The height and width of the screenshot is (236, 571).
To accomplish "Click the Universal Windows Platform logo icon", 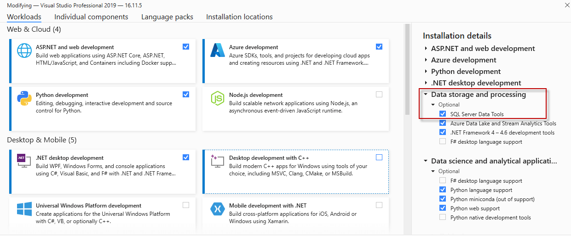I will click(x=24, y=209).
